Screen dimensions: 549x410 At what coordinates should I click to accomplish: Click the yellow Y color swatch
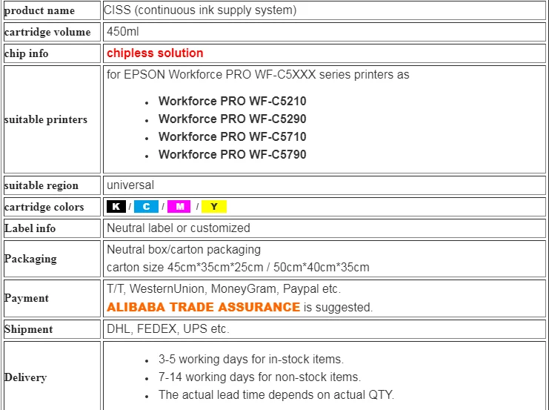pos(213,207)
